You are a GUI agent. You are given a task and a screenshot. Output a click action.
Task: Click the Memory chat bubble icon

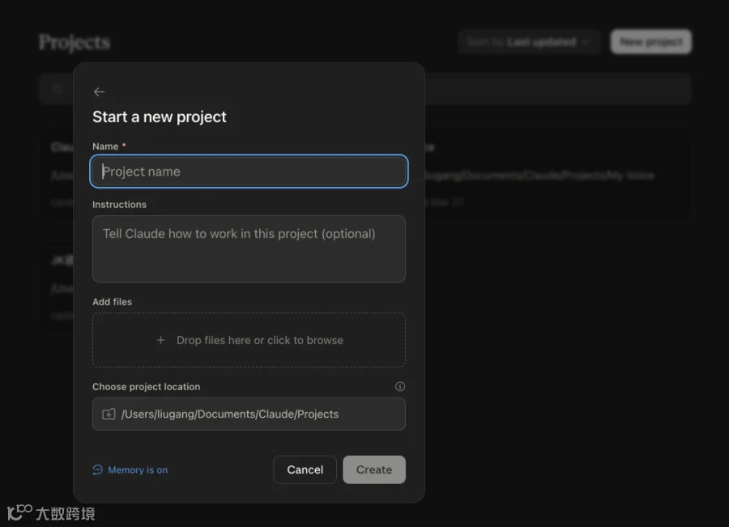pos(98,470)
